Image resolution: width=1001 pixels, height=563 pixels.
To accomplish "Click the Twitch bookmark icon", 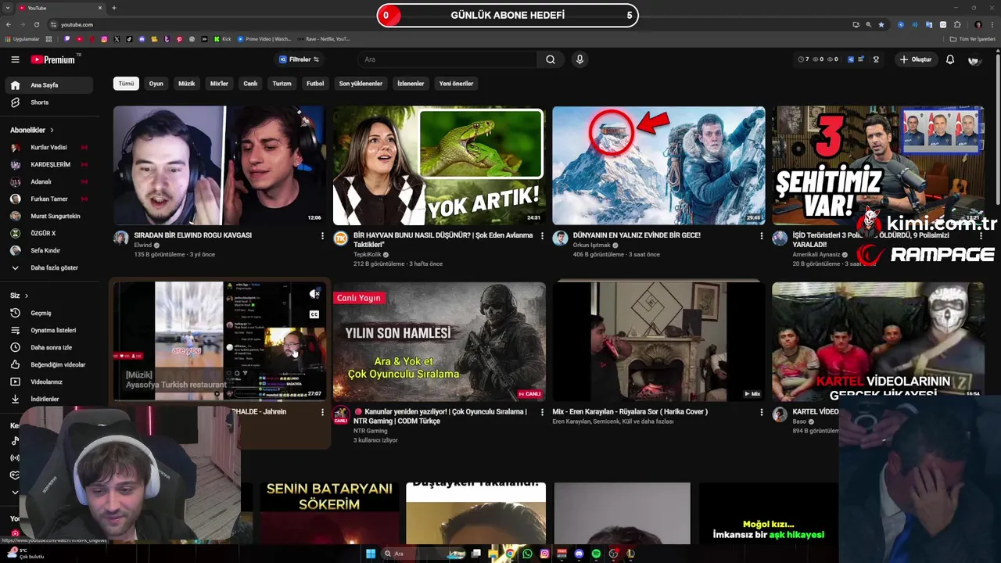I will point(66,38).
